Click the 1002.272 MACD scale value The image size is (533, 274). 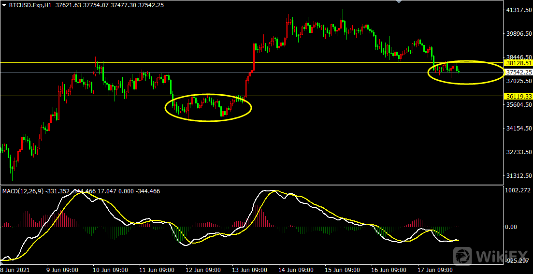tap(519, 190)
